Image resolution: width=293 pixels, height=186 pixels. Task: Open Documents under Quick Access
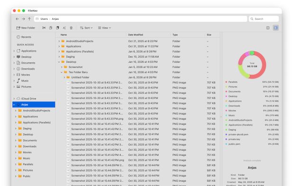point(26,63)
